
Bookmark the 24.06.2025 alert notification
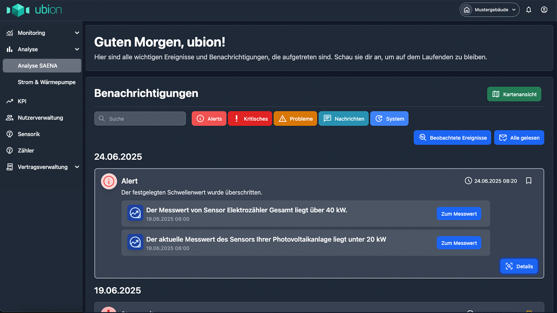(529, 181)
